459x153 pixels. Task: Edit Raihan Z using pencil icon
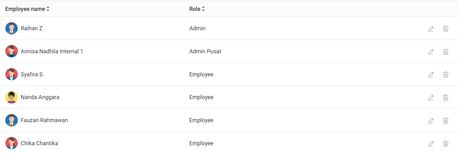tap(431, 29)
